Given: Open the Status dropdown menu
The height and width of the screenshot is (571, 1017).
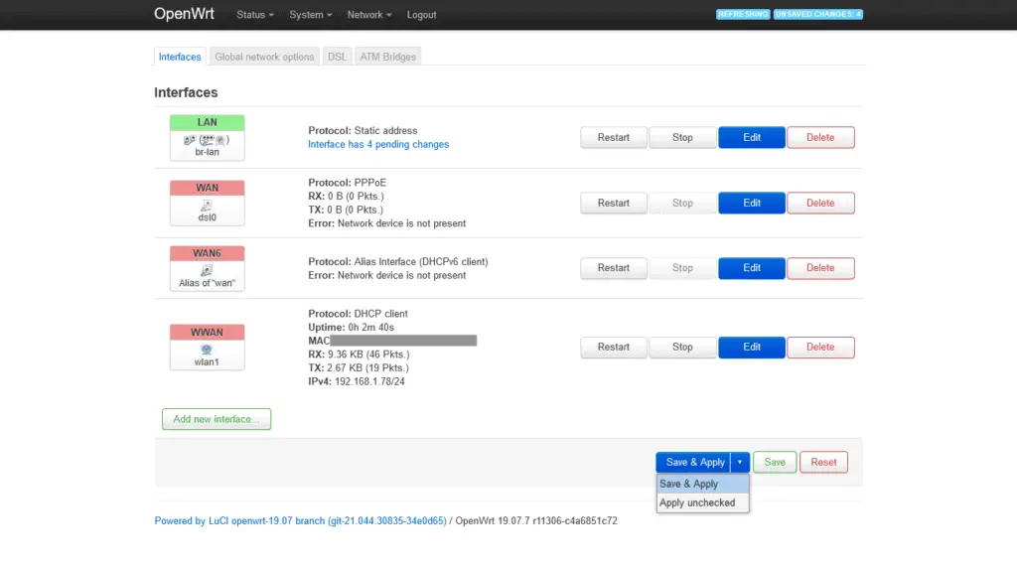Looking at the screenshot, I should coord(255,14).
